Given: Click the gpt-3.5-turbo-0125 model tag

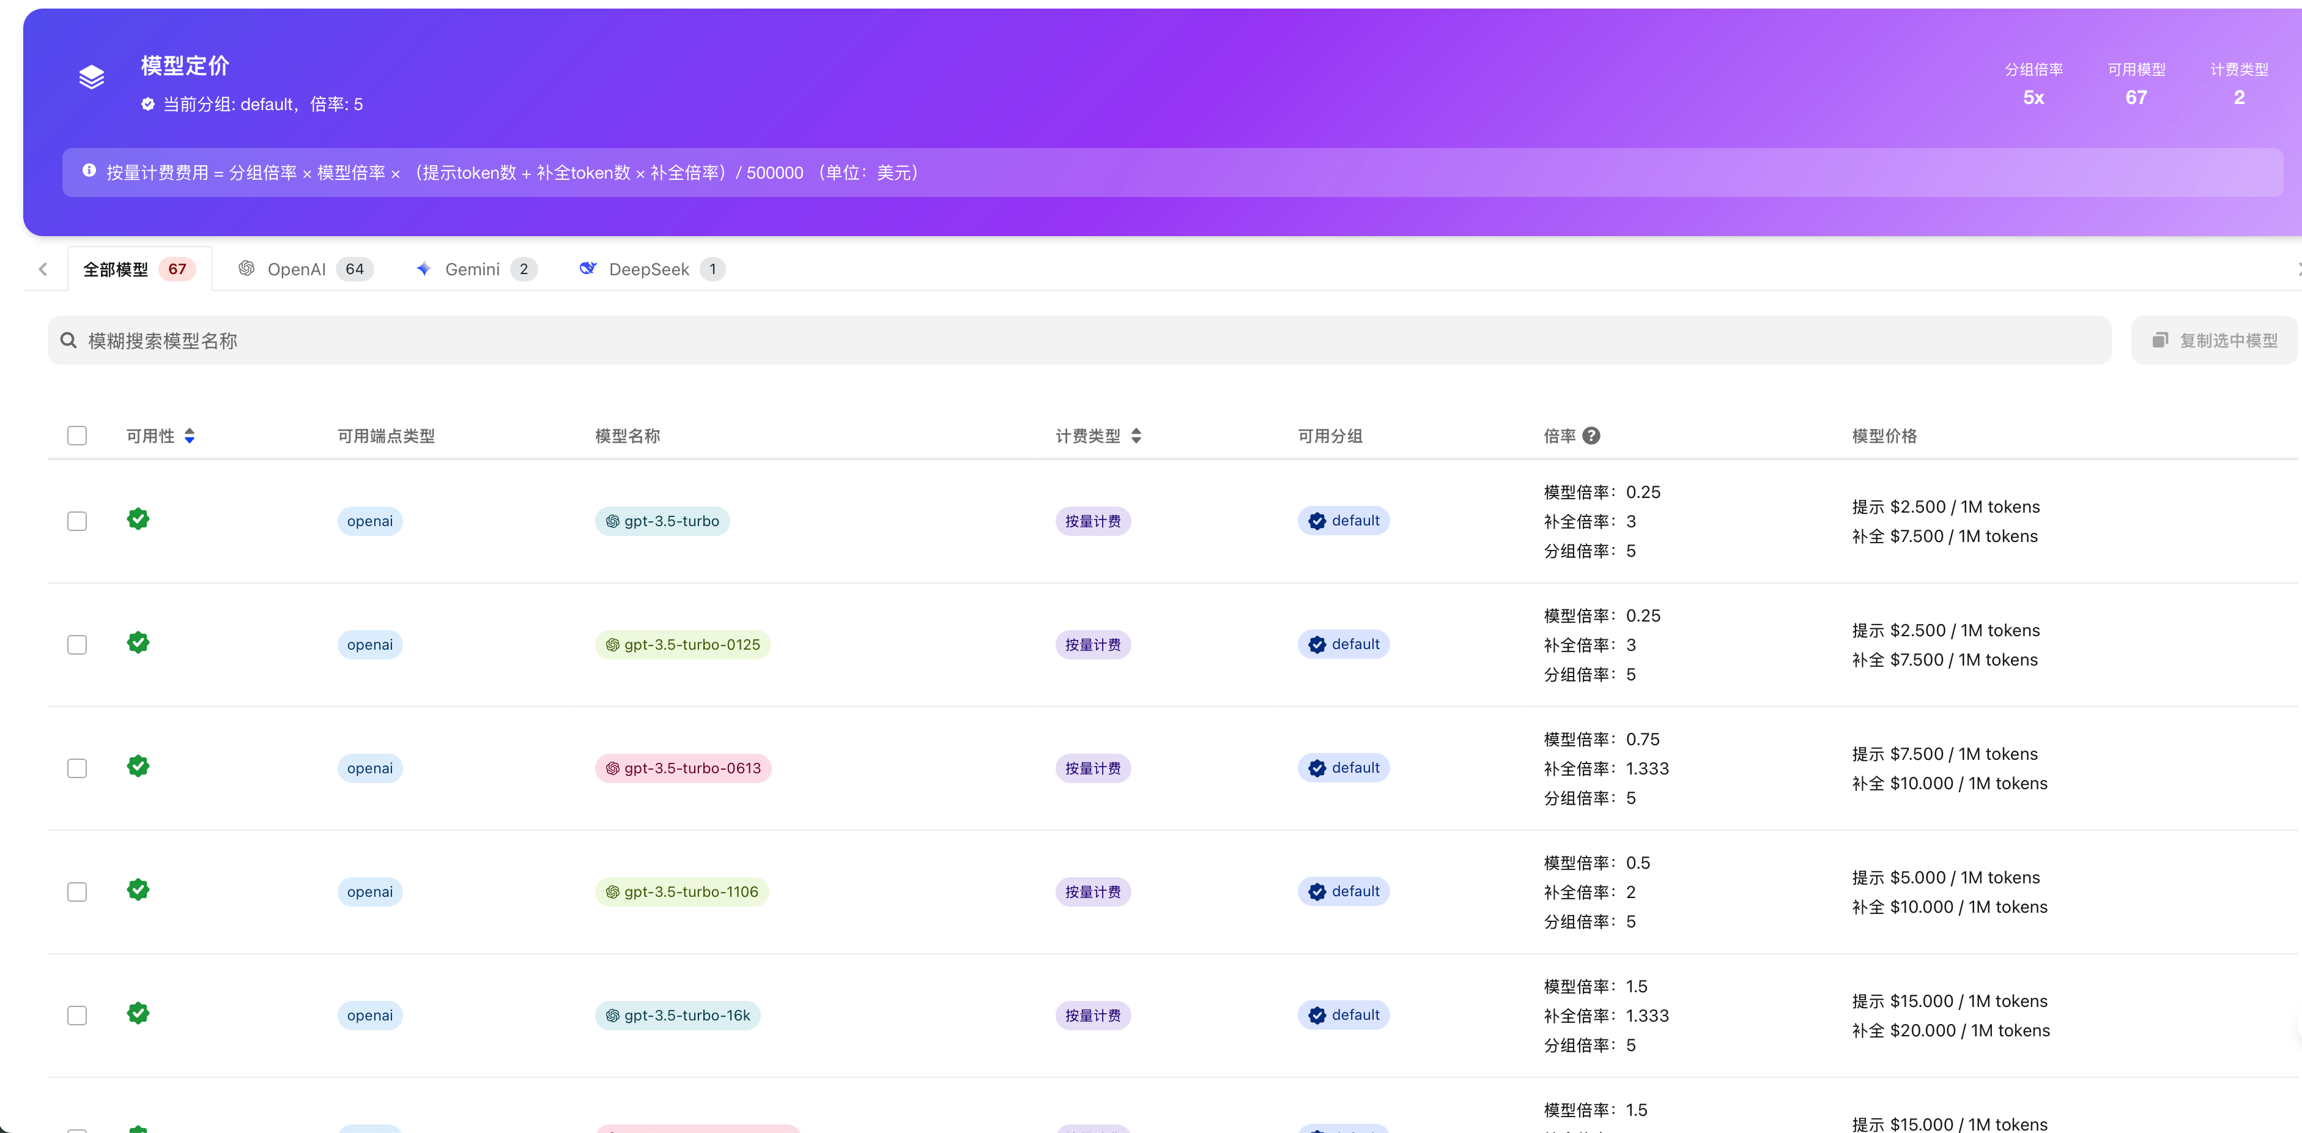Looking at the screenshot, I should [x=683, y=645].
